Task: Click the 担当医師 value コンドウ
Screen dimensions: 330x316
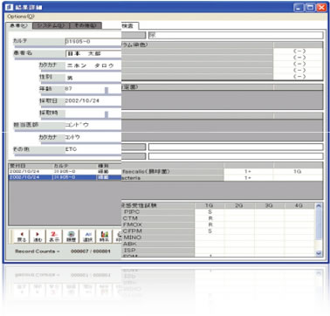Action: 77,125
